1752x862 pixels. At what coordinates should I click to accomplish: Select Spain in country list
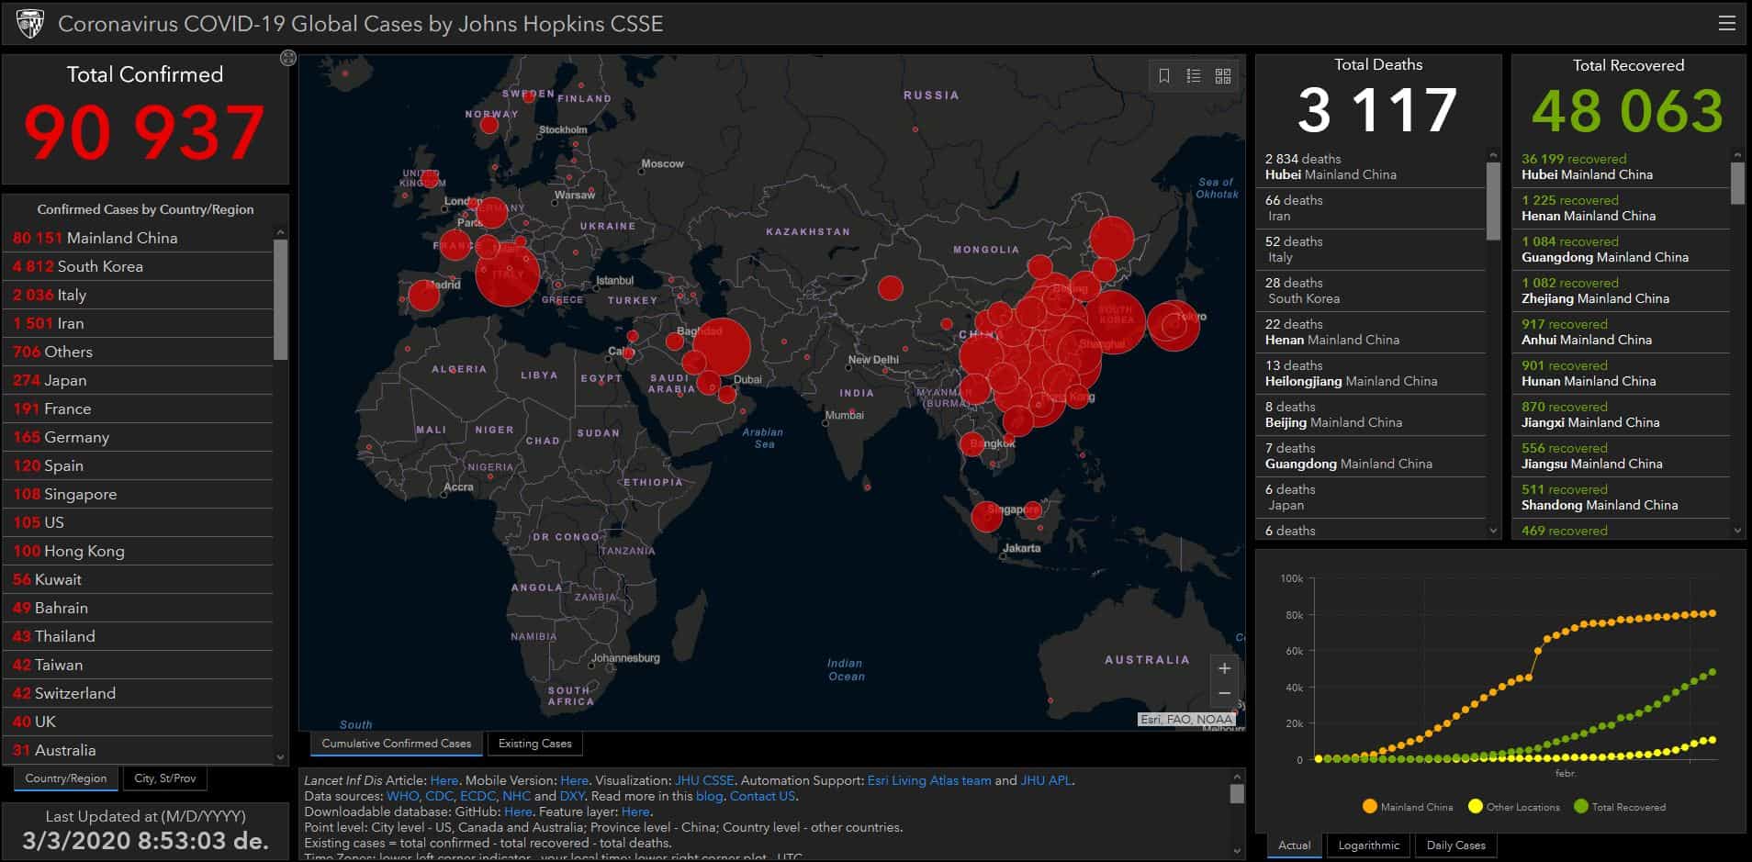pyautogui.click(x=138, y=465)
